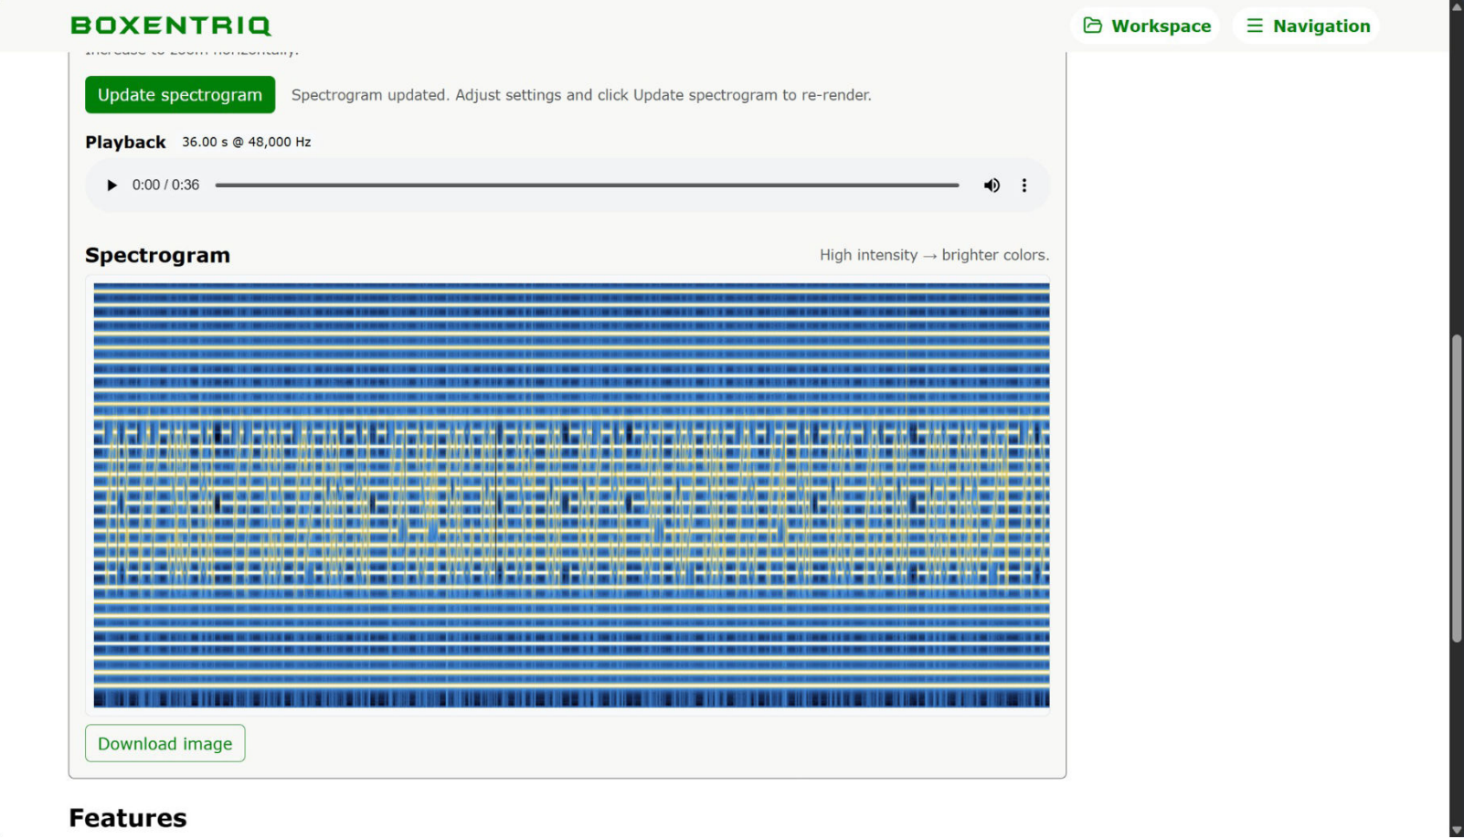Click the audio seek progress bar

point(587,186)
